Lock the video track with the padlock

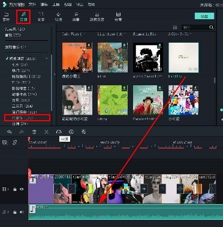tap(15, 189)
